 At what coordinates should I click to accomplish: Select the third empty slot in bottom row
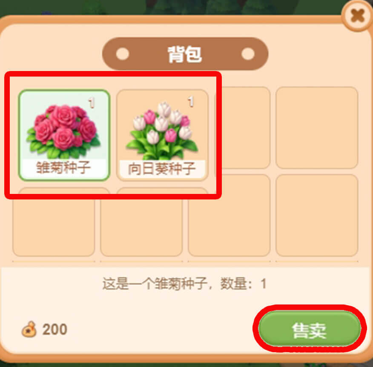(229, 215)
